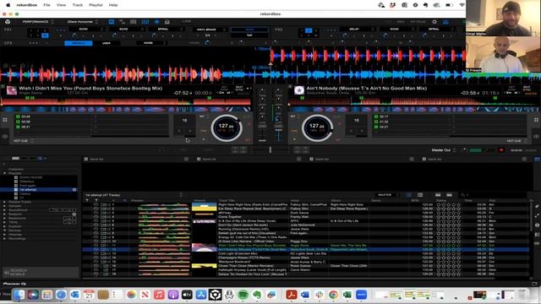Viewport: 541px width, 304px height.
Task: Turn the first FX1 ECHO level knob
Action: coord(74,35)
